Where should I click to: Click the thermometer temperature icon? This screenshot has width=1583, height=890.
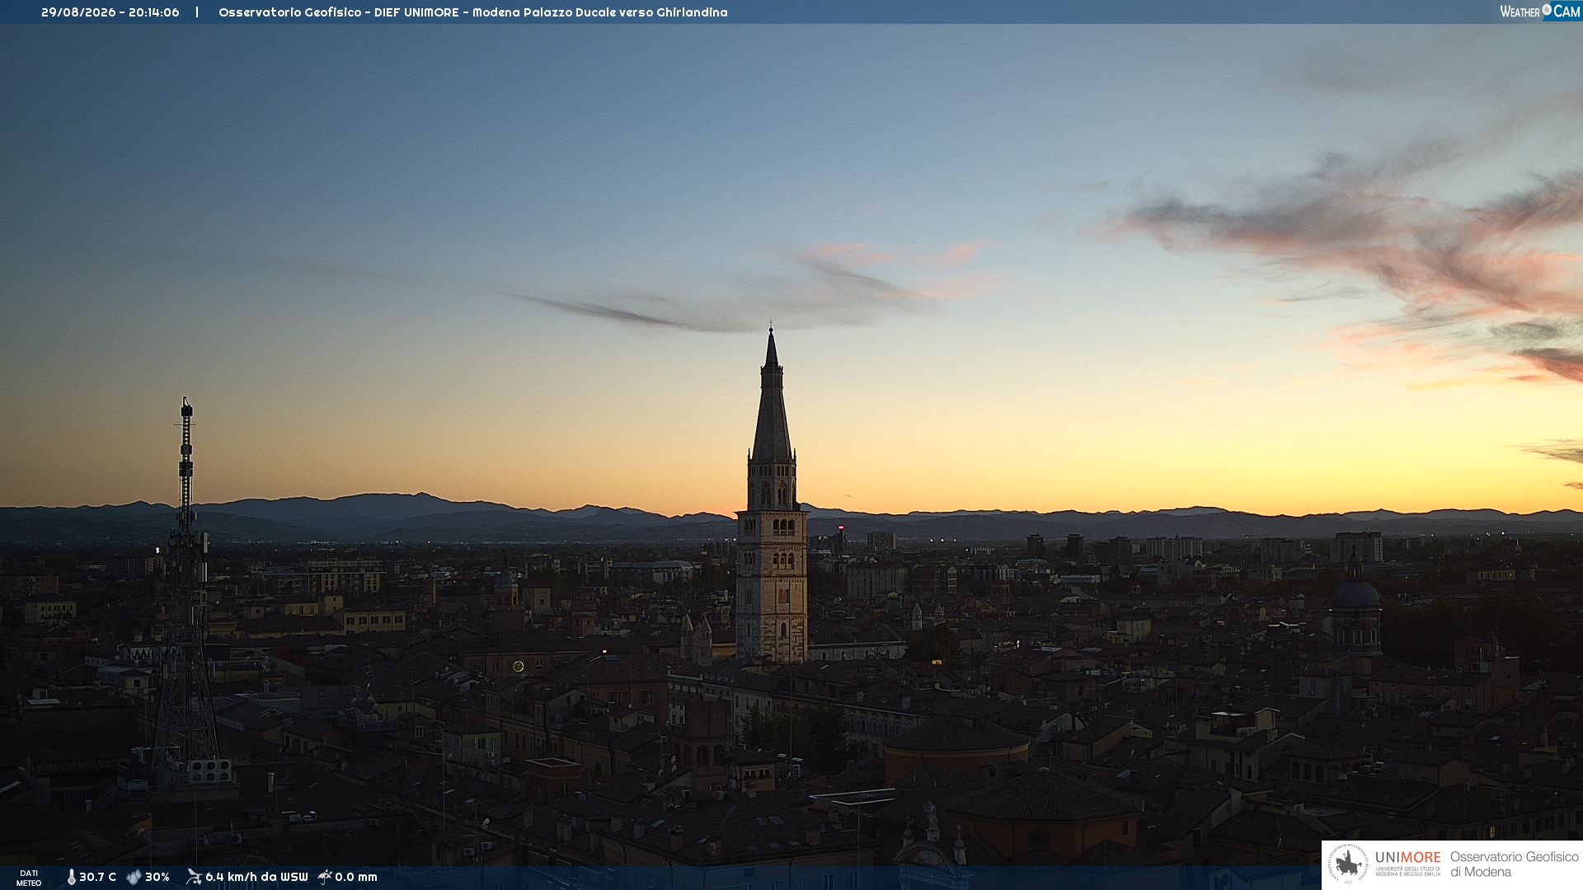click(71, 877)
